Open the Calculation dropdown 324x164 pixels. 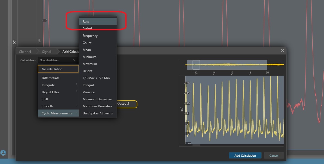pyautogui.click(x=57, y=60)
